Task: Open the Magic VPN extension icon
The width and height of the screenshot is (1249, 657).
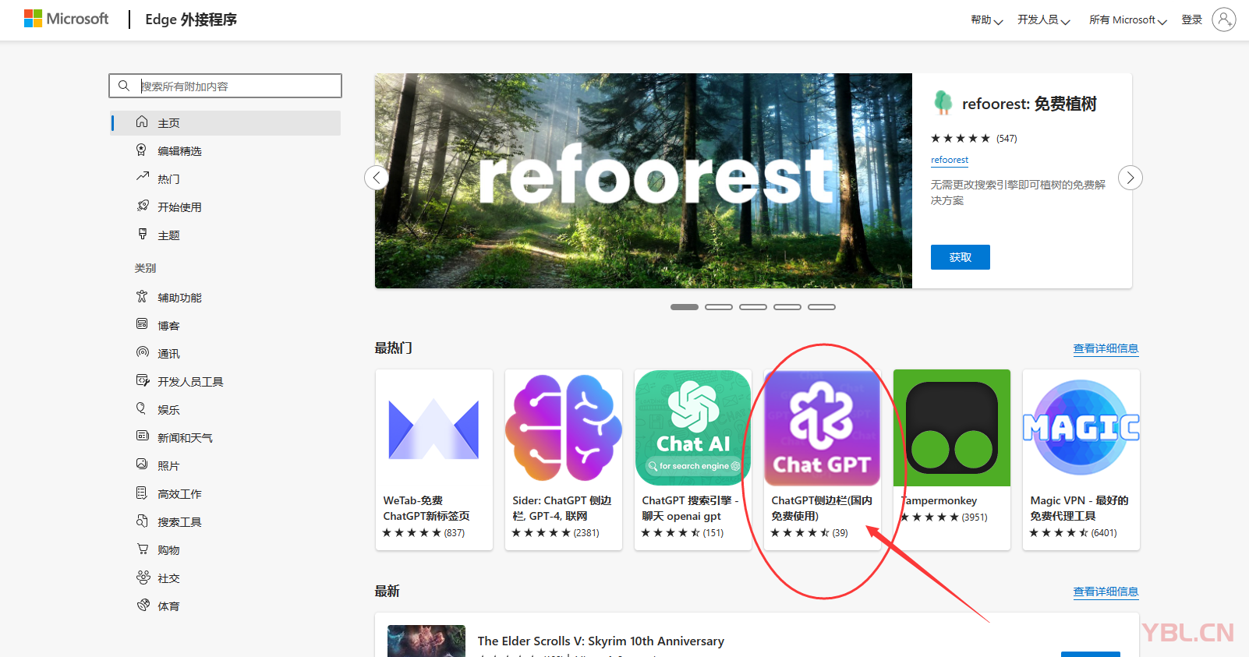Action: click(x=1081, y=428)
